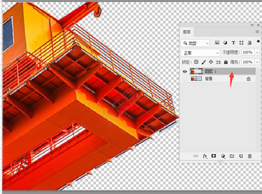
Task: Expand the fill slider dropdown arrow
Action: pyautogui.click(x=257, y=62)
